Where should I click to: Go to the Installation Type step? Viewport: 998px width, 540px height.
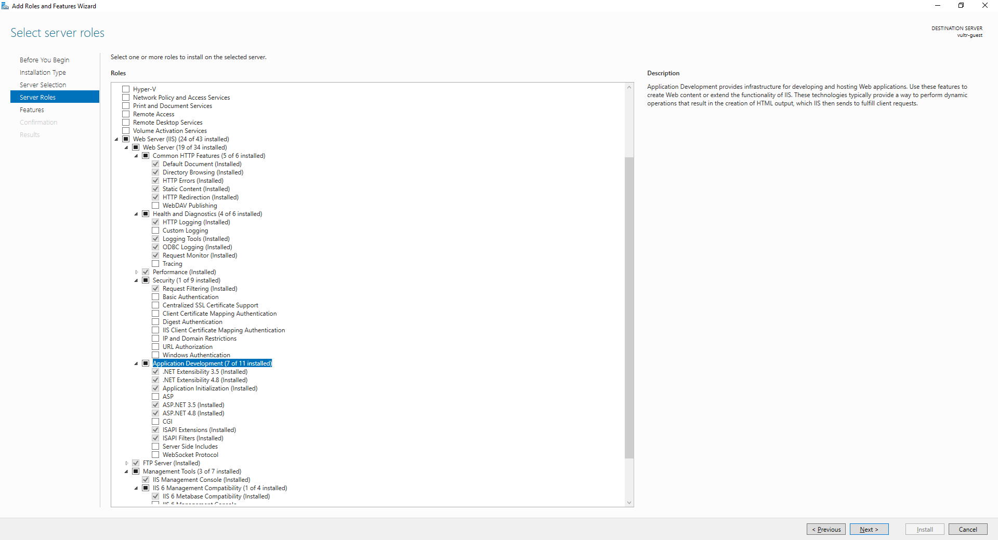(x=43, y=72)
